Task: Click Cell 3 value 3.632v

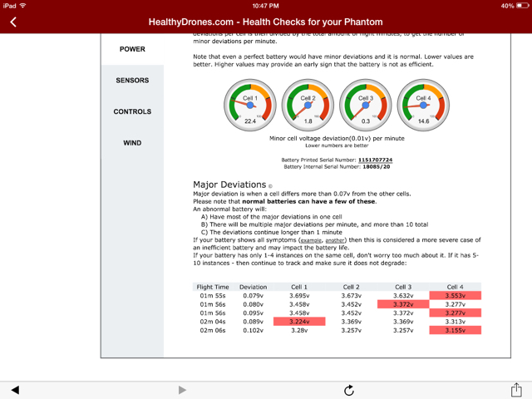Action: 403,296
